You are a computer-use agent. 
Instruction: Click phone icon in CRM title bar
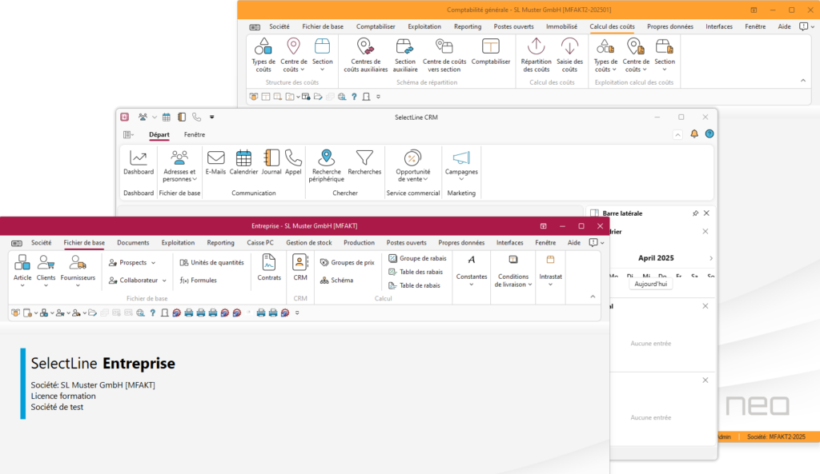(x=197, y=117)
